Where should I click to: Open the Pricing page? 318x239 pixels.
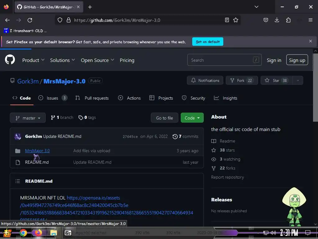click(127, 60)
